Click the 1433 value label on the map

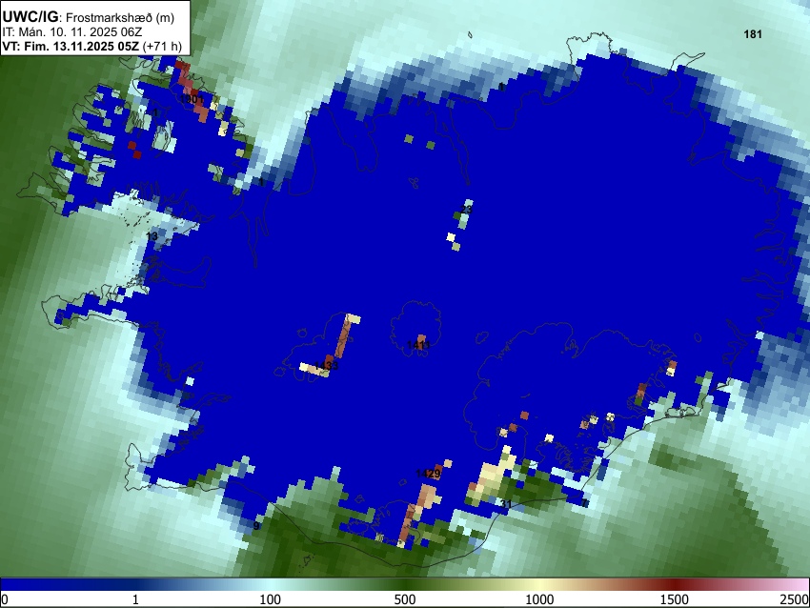pyautogui.click(x=326, y=366)
